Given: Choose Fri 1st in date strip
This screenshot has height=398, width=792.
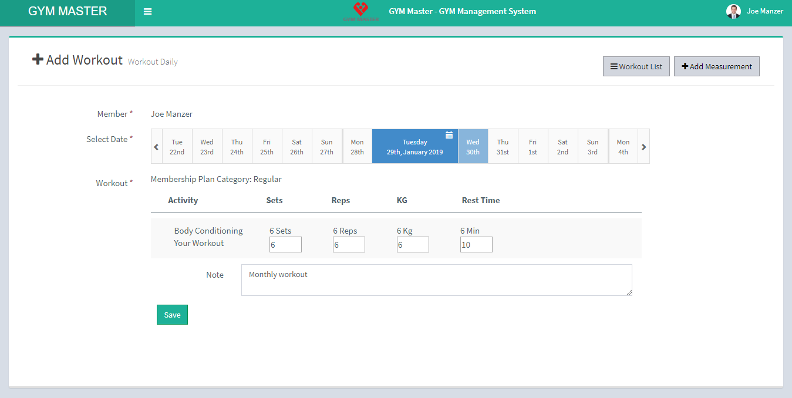Looking at the screenshot, I should click(x=533, y=147).
